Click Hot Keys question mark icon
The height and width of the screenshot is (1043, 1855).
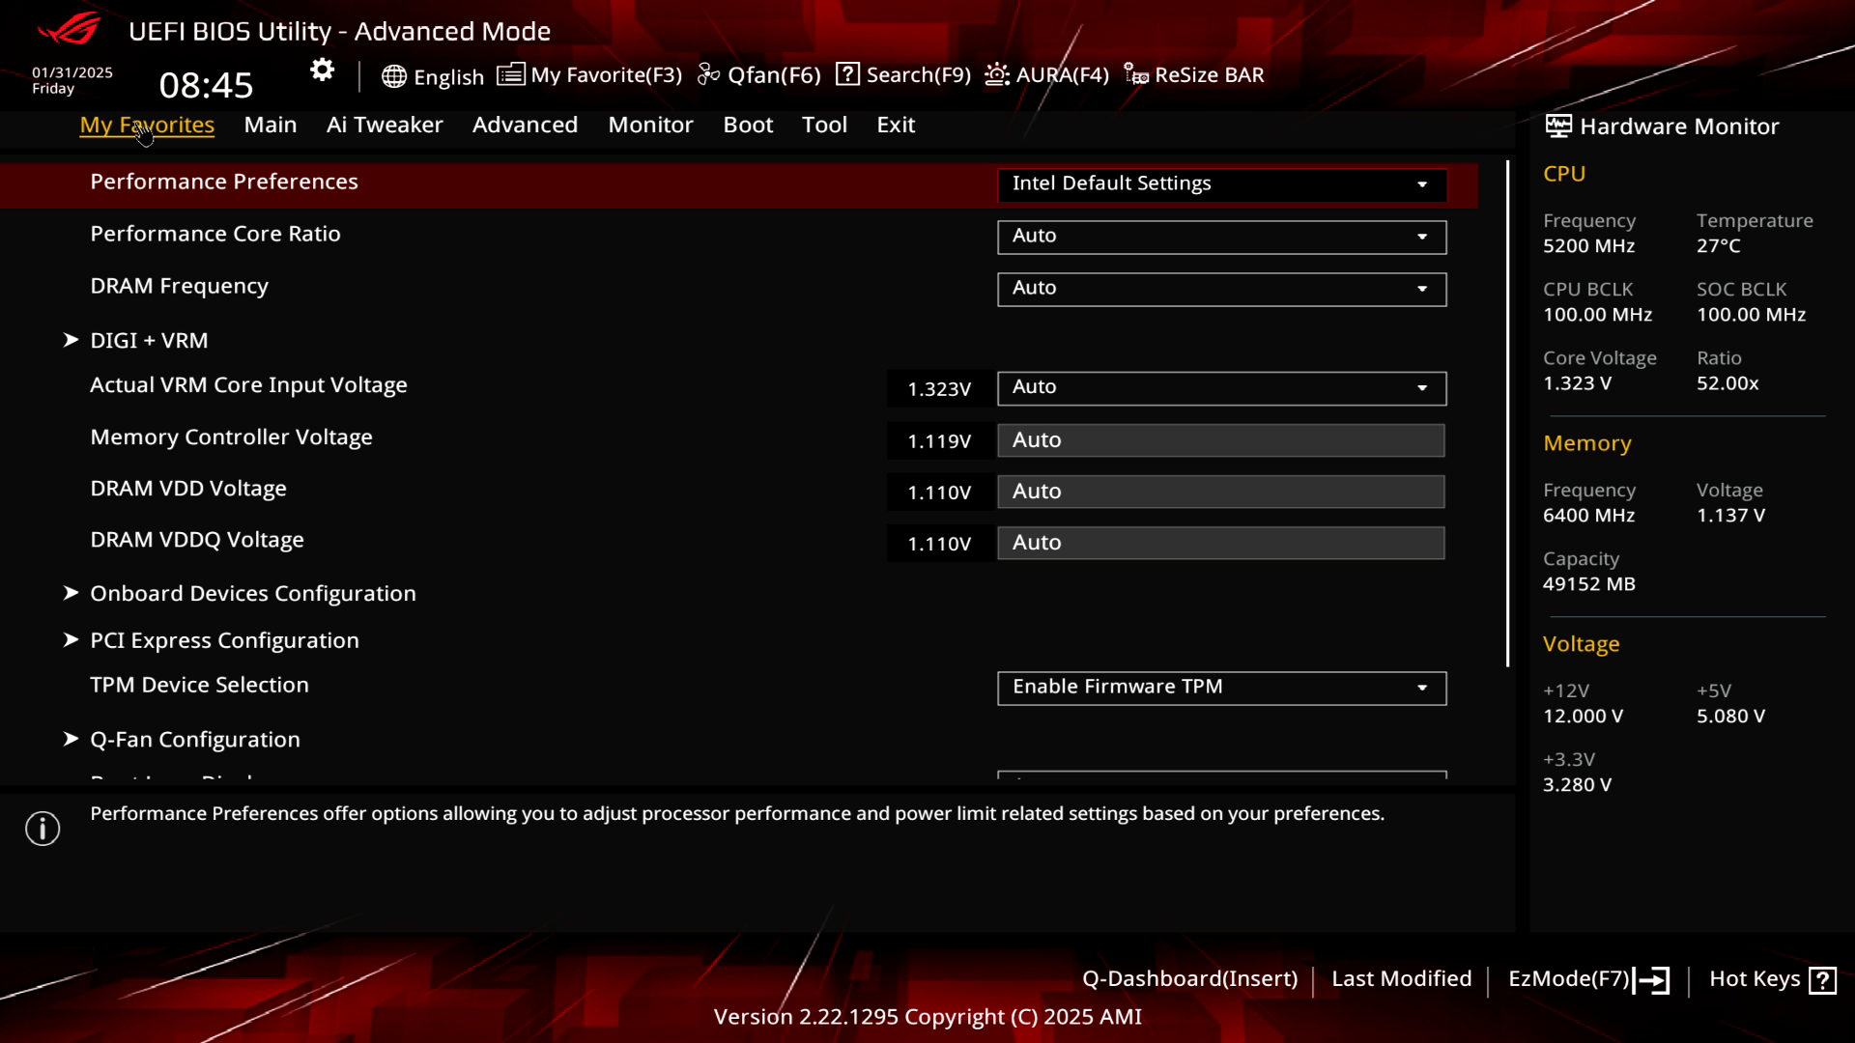(x=1822, y=980)
